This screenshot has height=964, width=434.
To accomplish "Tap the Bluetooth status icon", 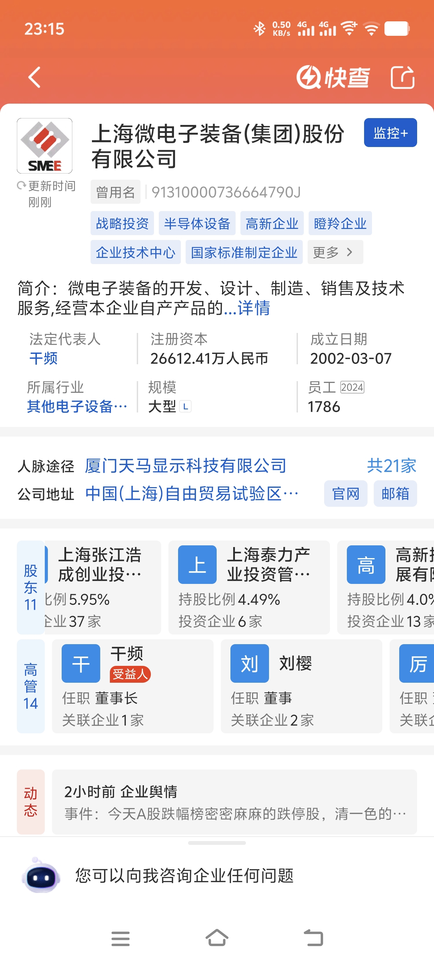I will 259,29.
